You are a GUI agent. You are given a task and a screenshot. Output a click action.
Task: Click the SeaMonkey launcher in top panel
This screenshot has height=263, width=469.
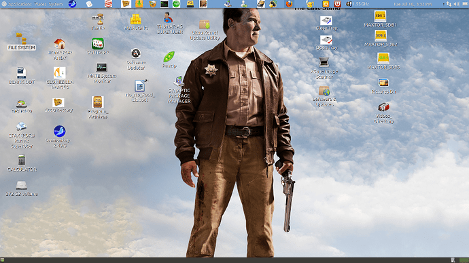pyautogui.click(x=72, y=4)
